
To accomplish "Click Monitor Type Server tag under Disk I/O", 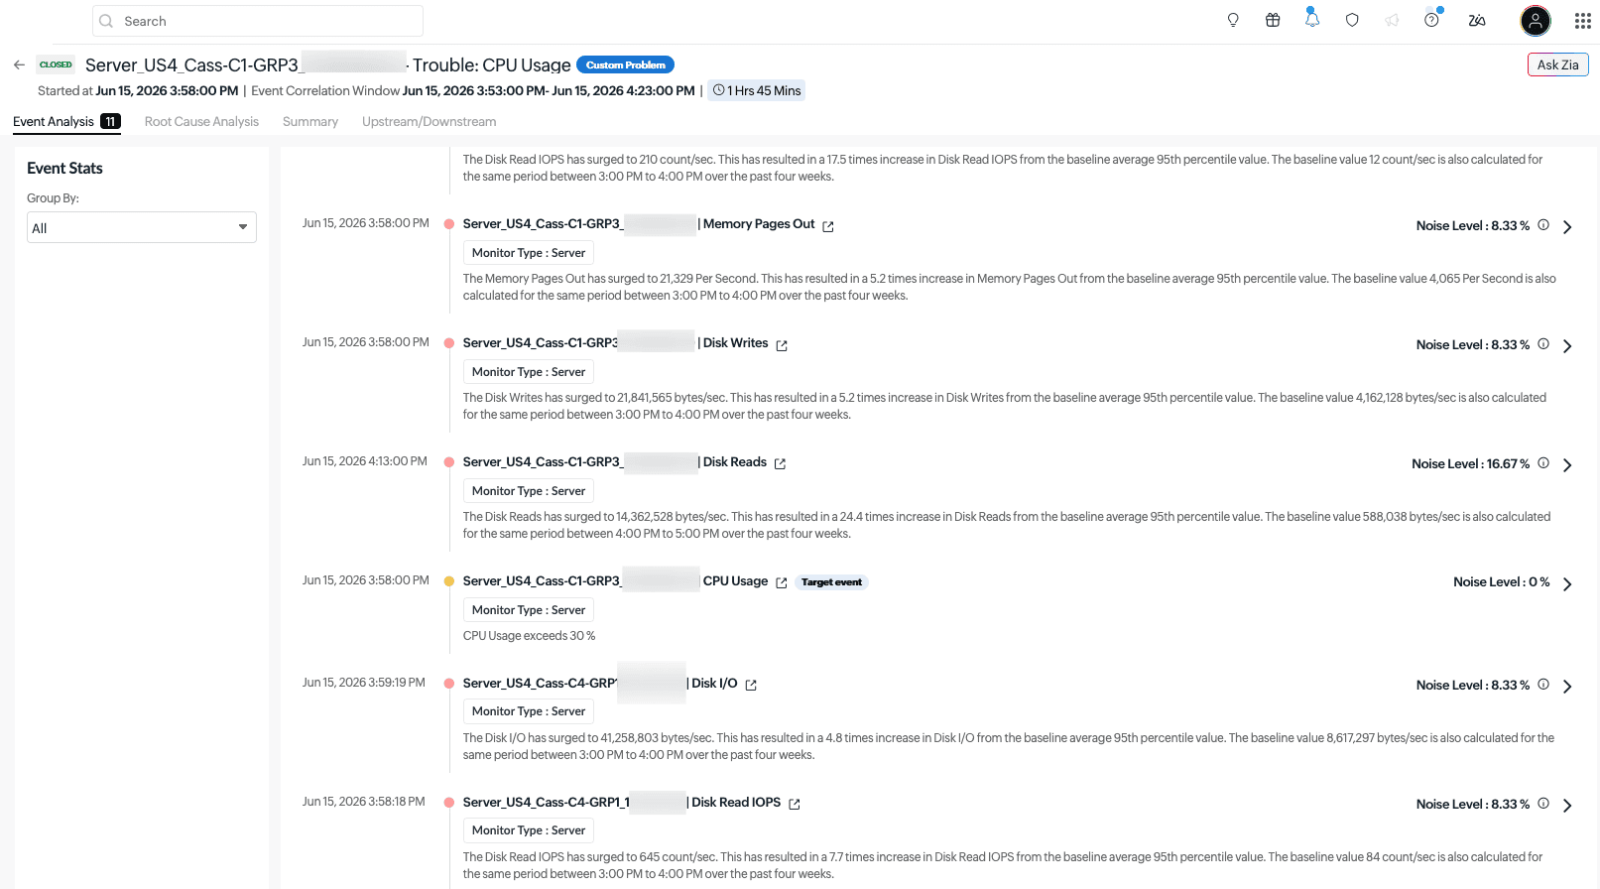I will (x=529, y=711).
